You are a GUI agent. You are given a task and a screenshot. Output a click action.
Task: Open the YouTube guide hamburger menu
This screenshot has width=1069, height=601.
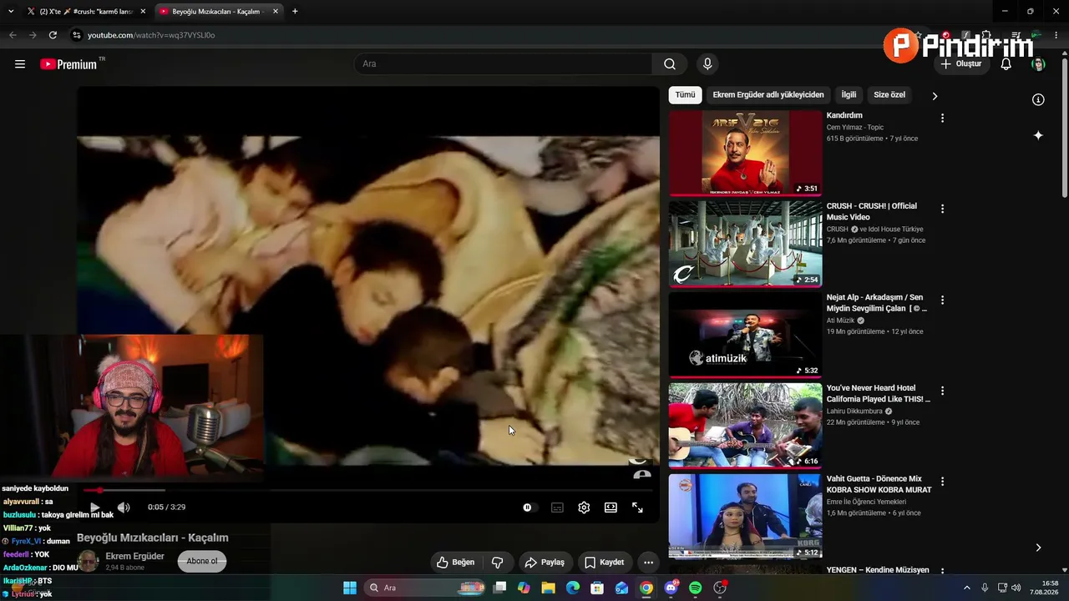(x=20, y=64)
